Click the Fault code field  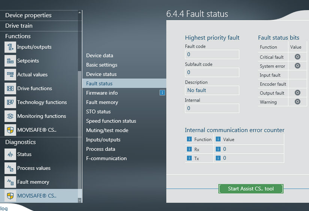point(212,54)
